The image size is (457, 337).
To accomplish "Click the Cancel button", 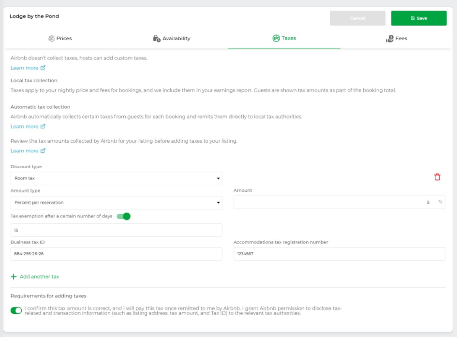I will pyautogui.click(x=357, y=18).
